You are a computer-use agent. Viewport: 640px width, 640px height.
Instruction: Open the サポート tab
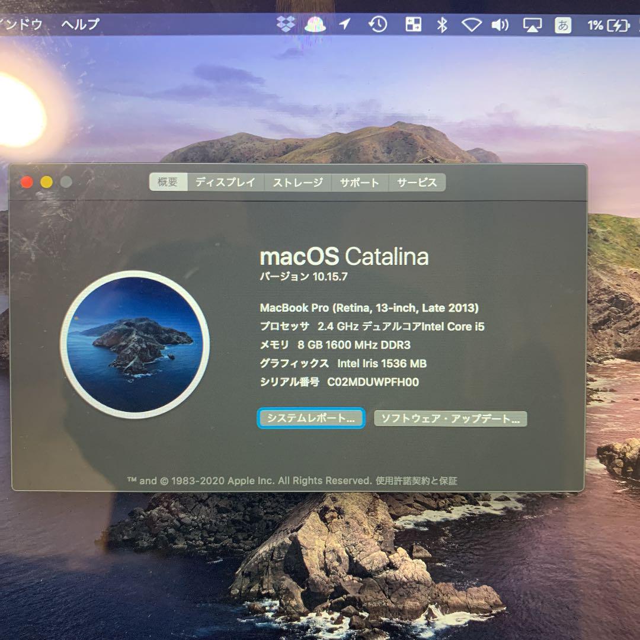[x=360, y=183]
